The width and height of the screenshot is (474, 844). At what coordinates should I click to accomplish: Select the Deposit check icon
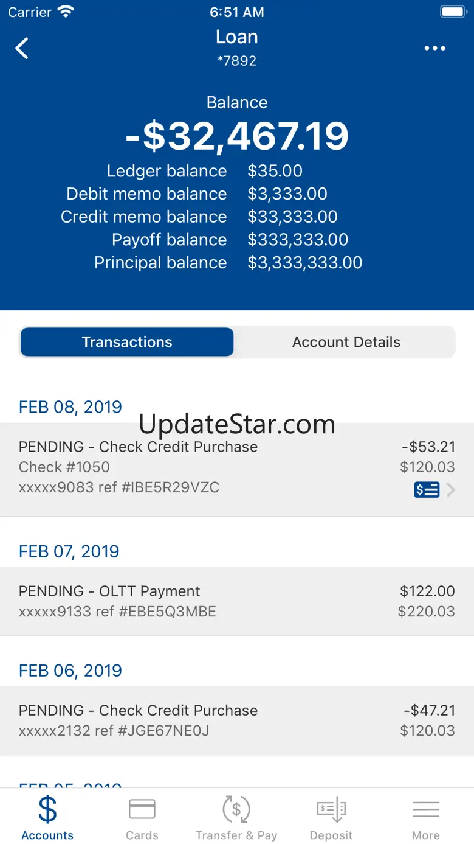[331, 810]
